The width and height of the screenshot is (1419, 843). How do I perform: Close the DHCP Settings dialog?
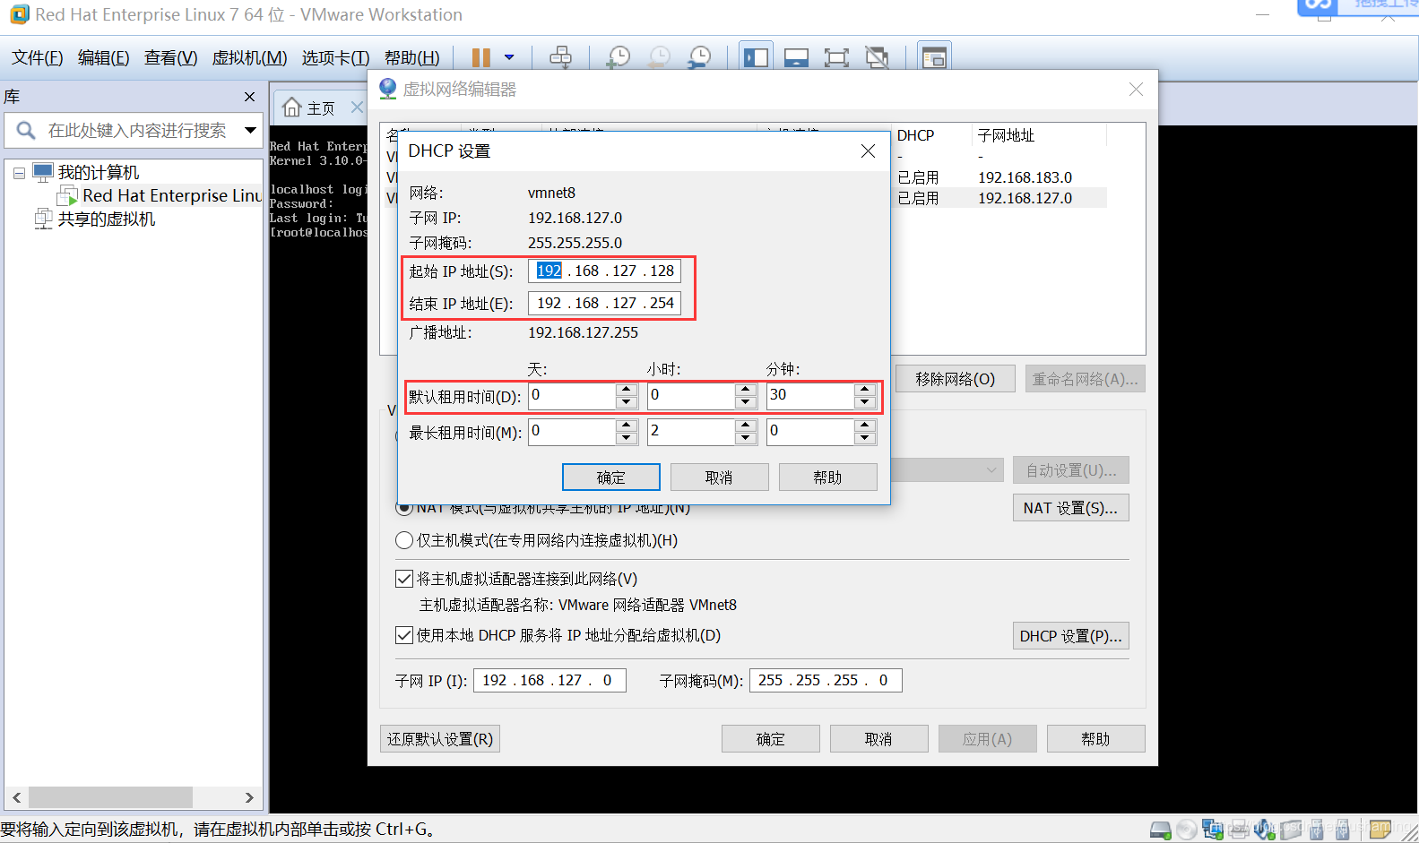pos(868,151)
